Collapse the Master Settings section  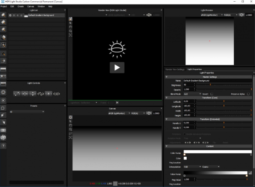[x=166, y=77]
